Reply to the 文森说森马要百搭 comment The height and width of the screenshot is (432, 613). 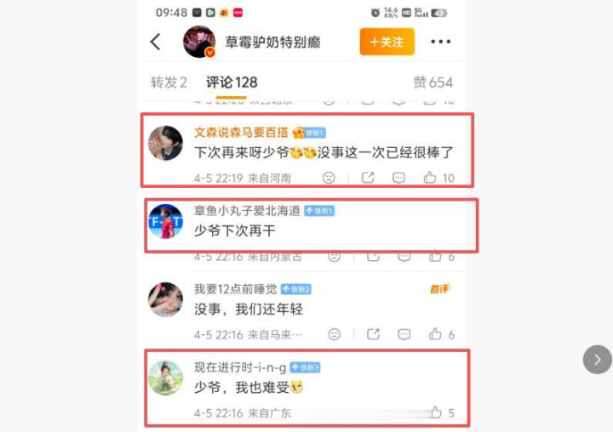398,178
